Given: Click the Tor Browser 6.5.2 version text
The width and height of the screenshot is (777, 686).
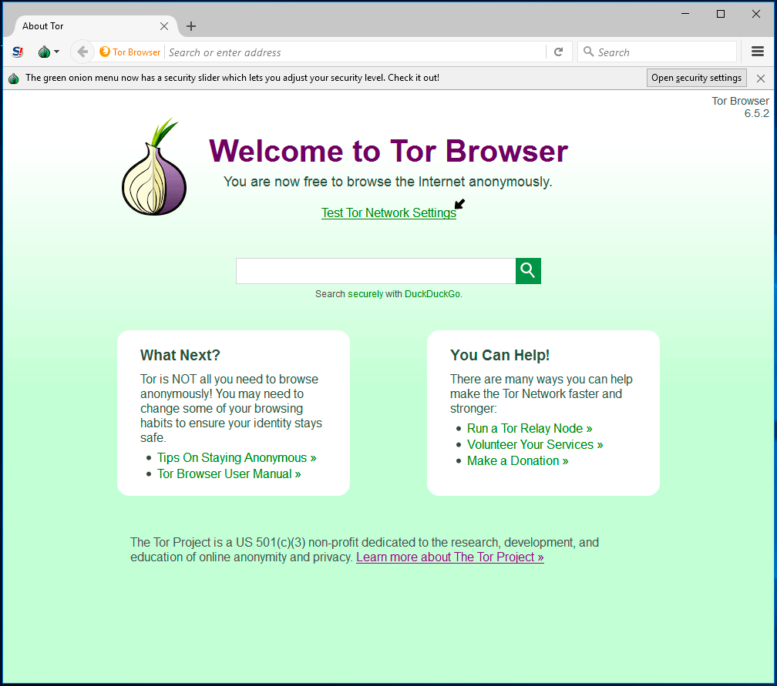Looking at the screenshot, I should pyautogui.click(x=740, y=108).
